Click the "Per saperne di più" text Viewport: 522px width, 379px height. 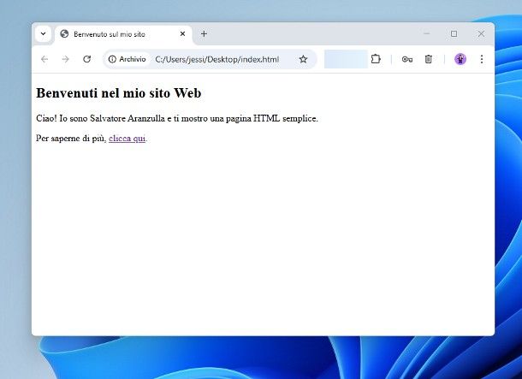pyautogui.click(x=71, y=139)
